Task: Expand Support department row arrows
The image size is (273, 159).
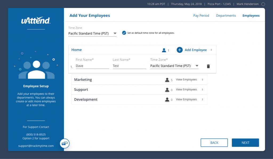Action: pyautogui.click(x=203, y=90)
